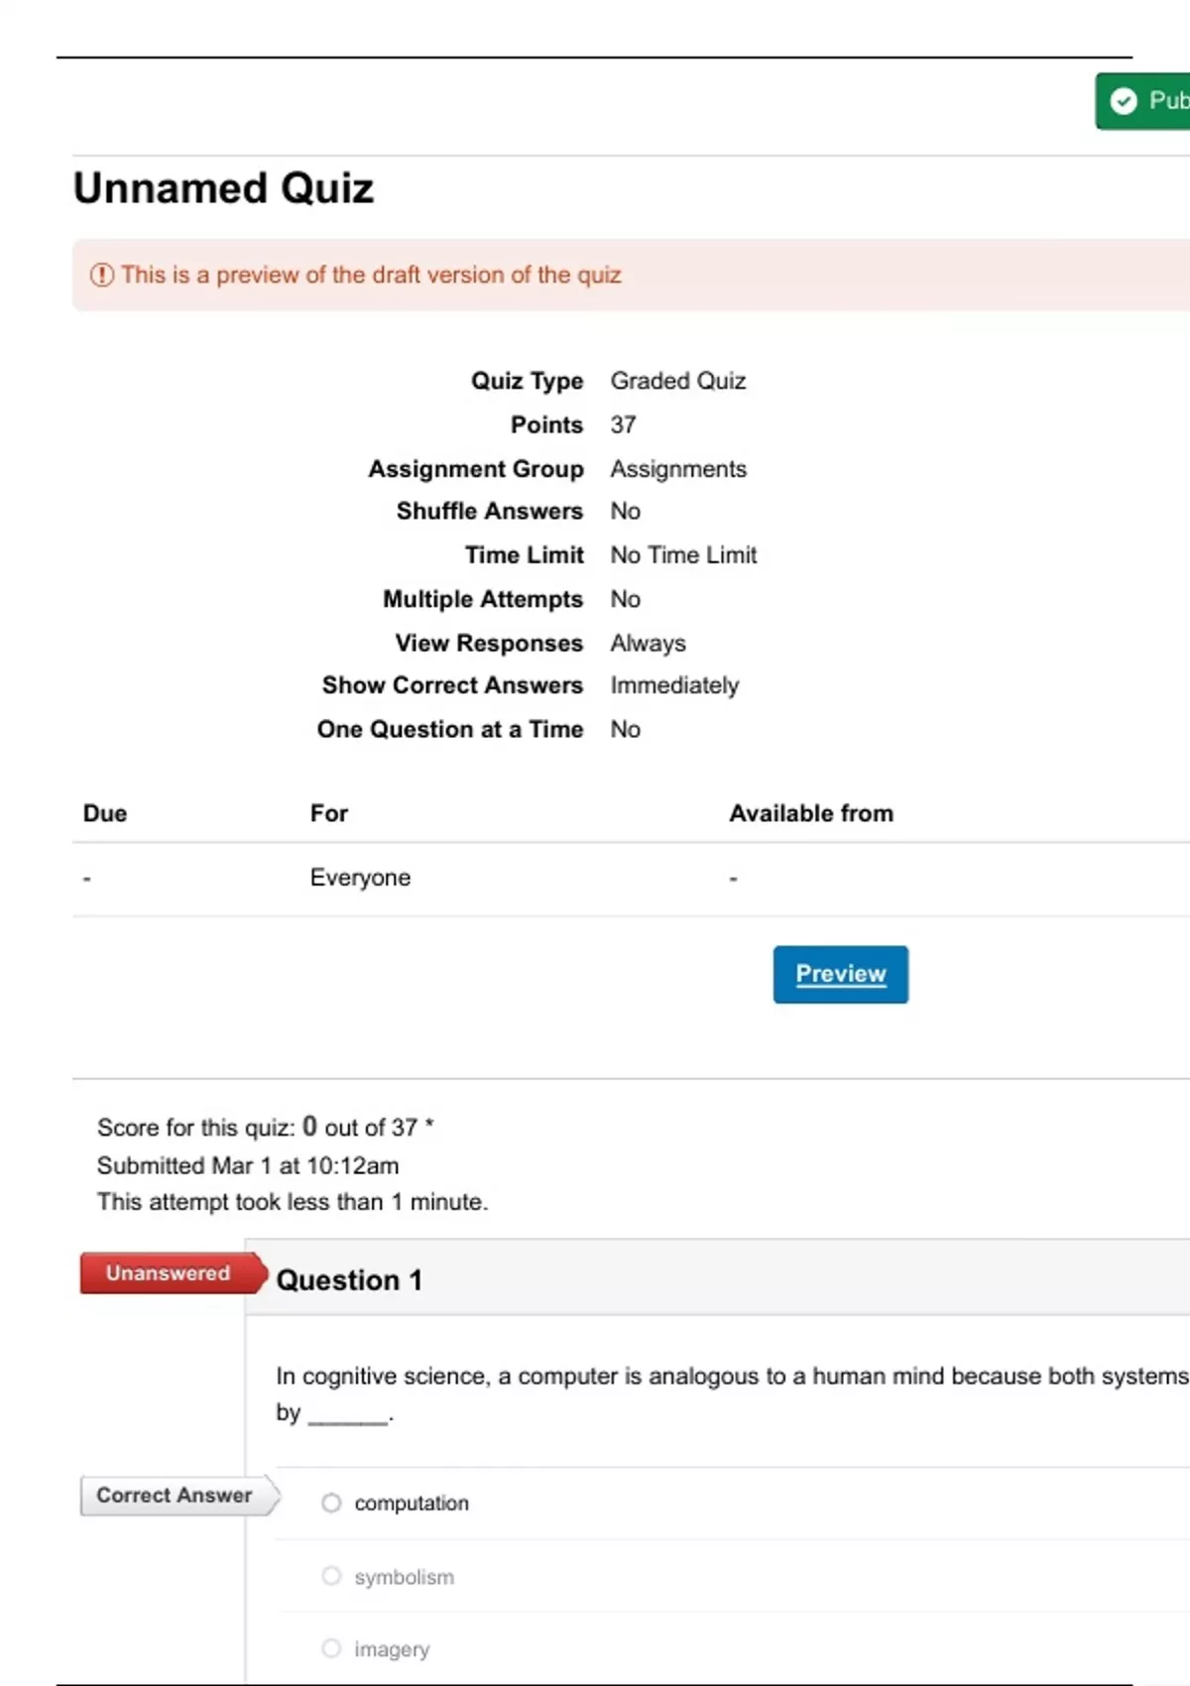Choose the imagery radio option

coord(331,1648)
